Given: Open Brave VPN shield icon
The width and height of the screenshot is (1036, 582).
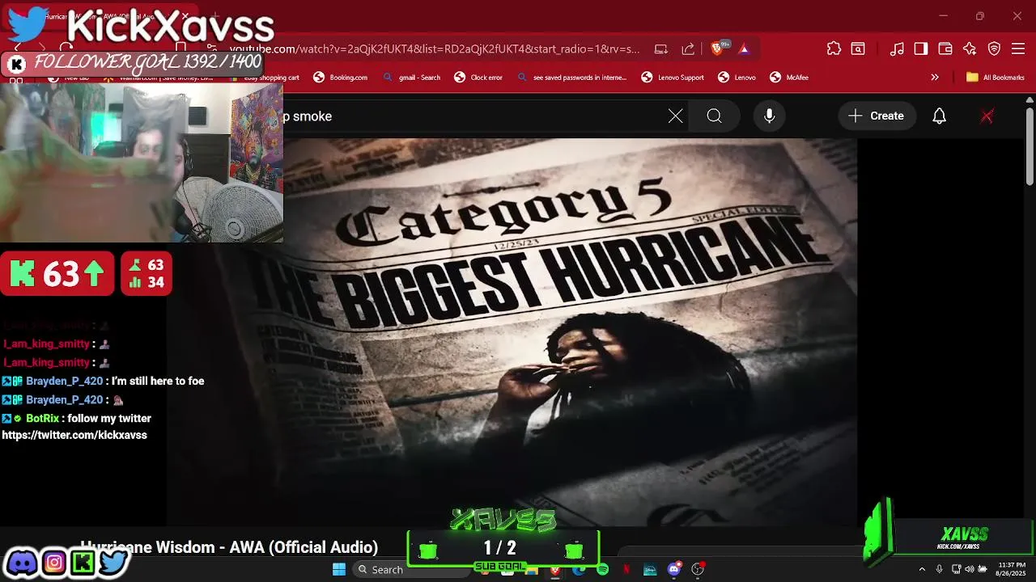Looking at the screenshot, I should click(x=995, y=48).
